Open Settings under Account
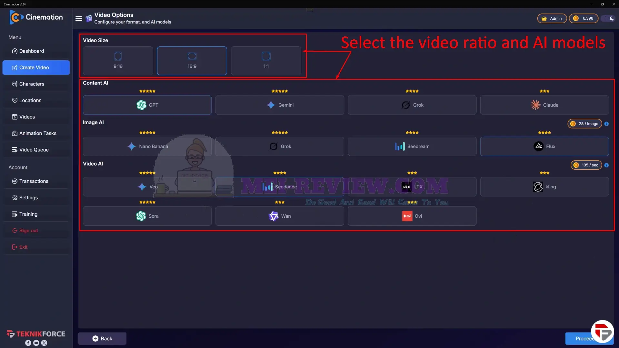 tap(36, 198)
